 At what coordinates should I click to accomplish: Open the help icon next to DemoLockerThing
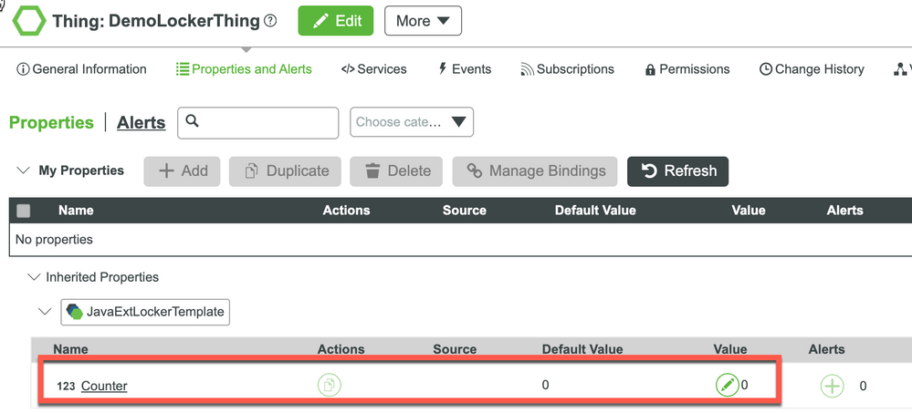coord(270,21)
